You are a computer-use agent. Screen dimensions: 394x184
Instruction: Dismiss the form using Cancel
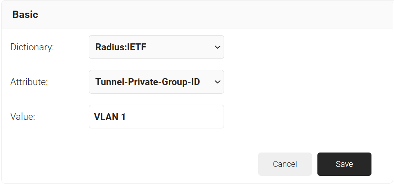pyautogui.click(x=285, y=164)
